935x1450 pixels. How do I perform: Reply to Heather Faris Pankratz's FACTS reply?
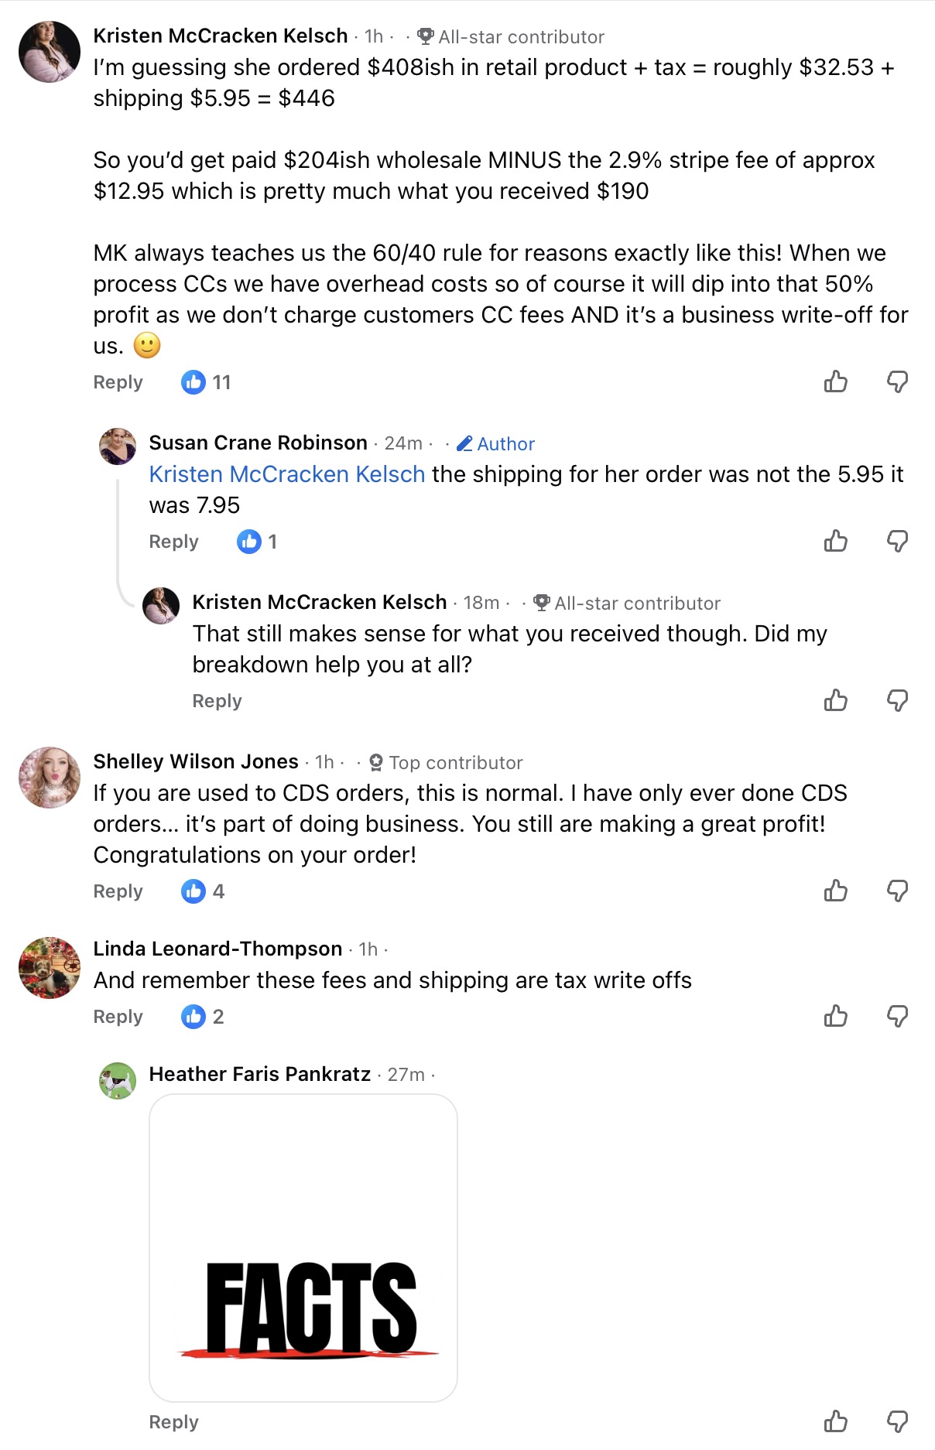click(x=173, y=1422)
